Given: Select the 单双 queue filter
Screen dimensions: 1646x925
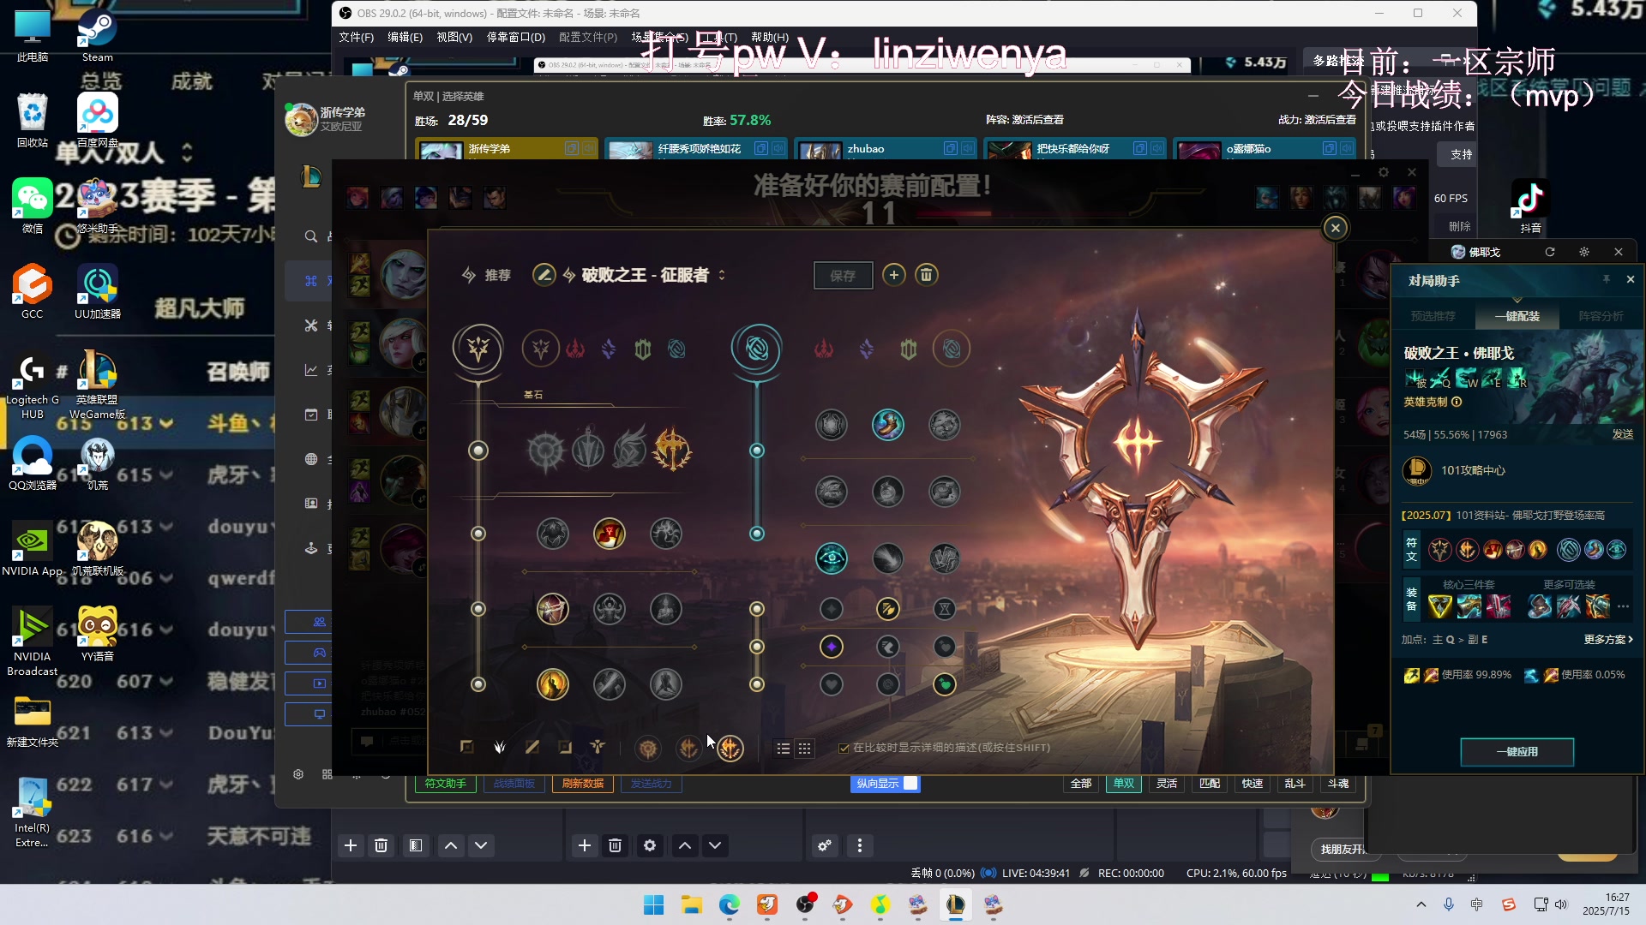Looking at the screenshot, I should click(x=1124, y=784).
